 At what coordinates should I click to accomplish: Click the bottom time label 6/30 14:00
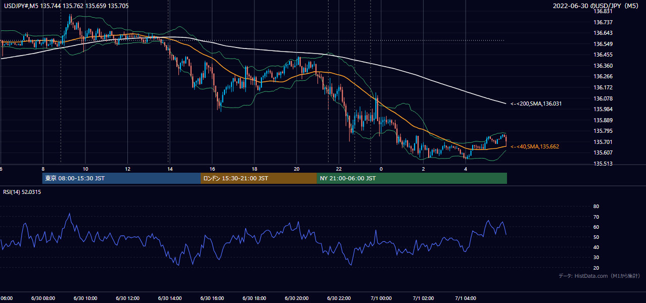tap(170, 298)
